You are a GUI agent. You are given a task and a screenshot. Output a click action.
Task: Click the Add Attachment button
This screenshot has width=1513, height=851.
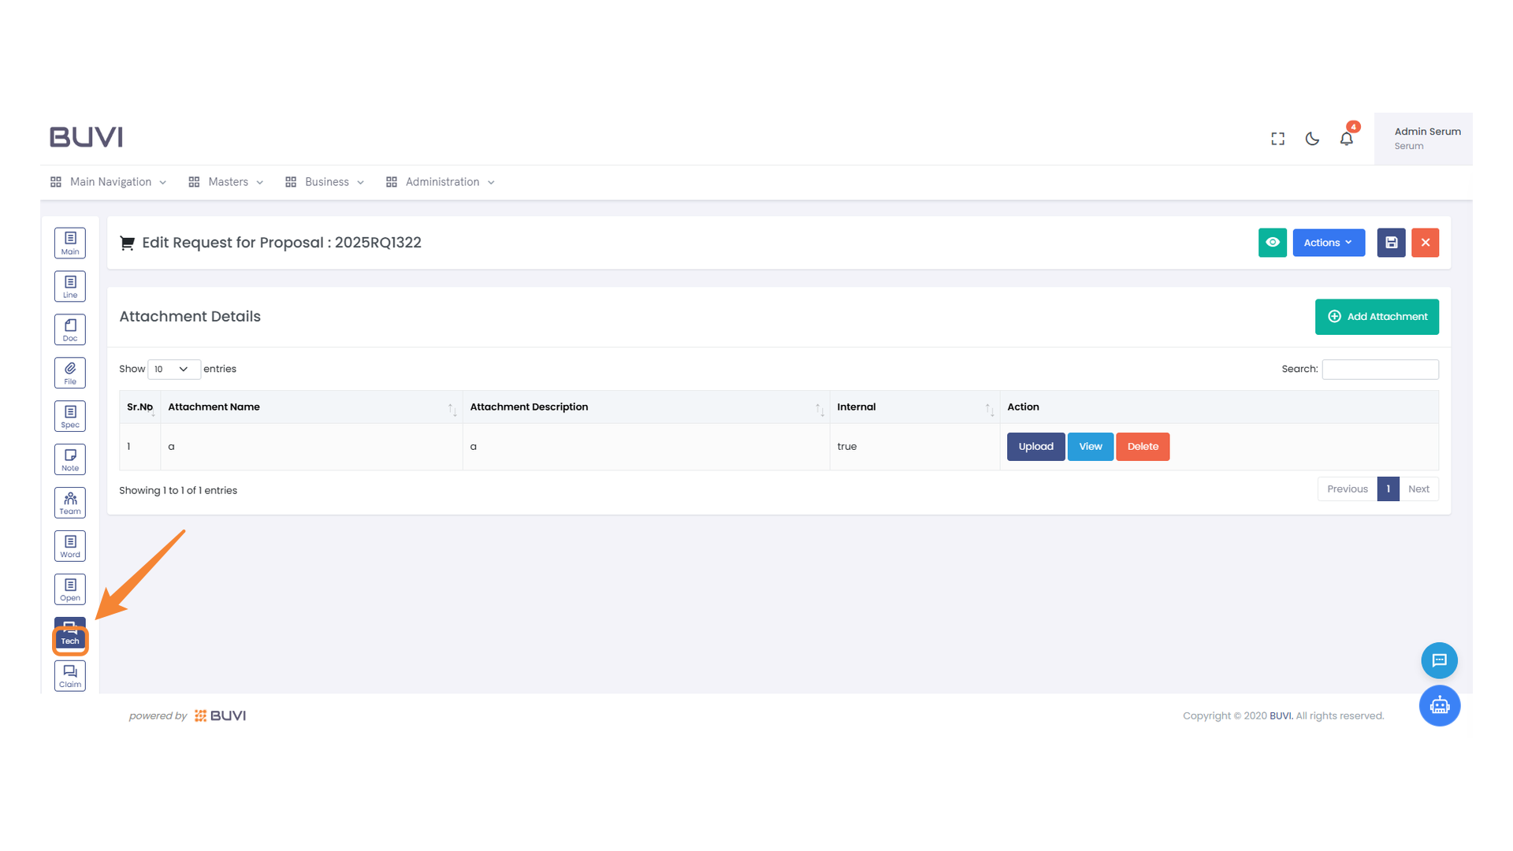[x=1376, y=317]
